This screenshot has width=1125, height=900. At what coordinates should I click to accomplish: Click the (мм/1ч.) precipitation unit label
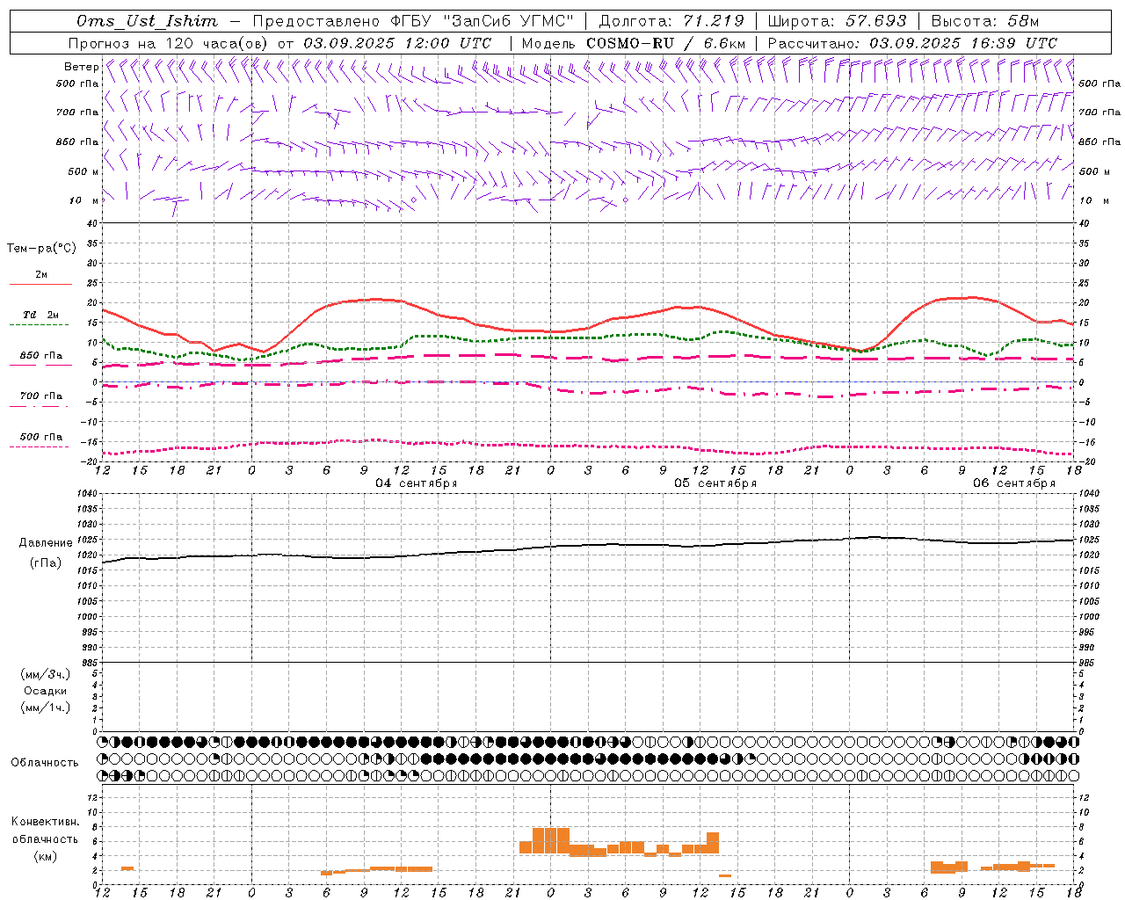(46, 708)
